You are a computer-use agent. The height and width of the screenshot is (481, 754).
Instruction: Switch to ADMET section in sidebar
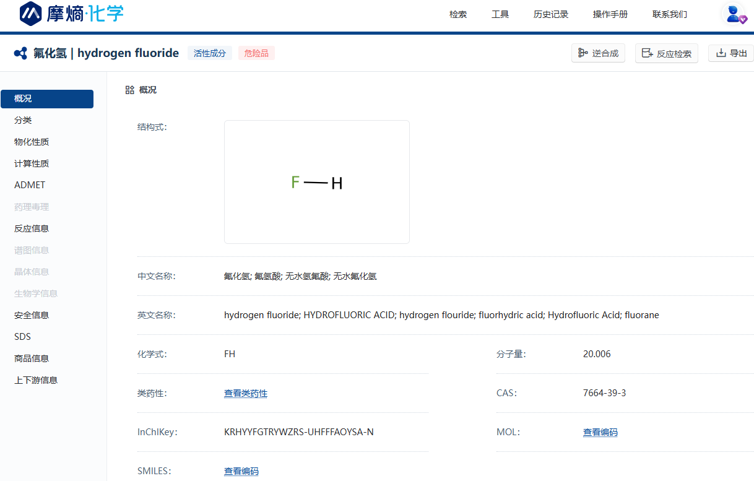click(30, 185)
